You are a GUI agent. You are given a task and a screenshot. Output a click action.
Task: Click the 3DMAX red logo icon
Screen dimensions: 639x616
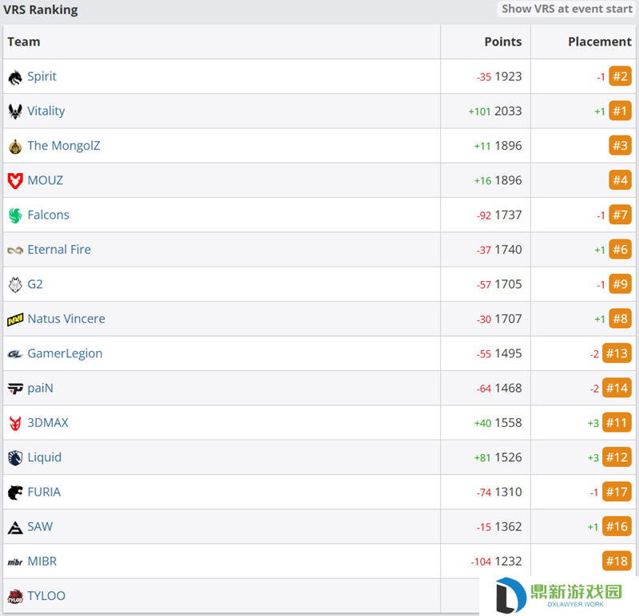click(15, 424)
